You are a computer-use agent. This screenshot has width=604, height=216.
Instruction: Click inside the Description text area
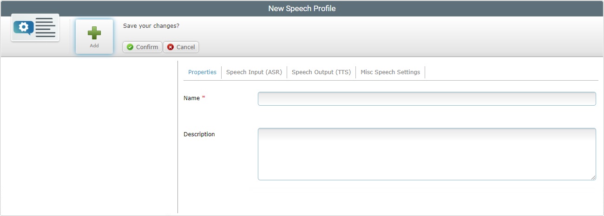[x=427, y=154]
